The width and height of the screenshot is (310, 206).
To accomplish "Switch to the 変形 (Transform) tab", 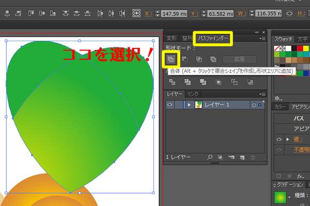I will click(172, 38).
